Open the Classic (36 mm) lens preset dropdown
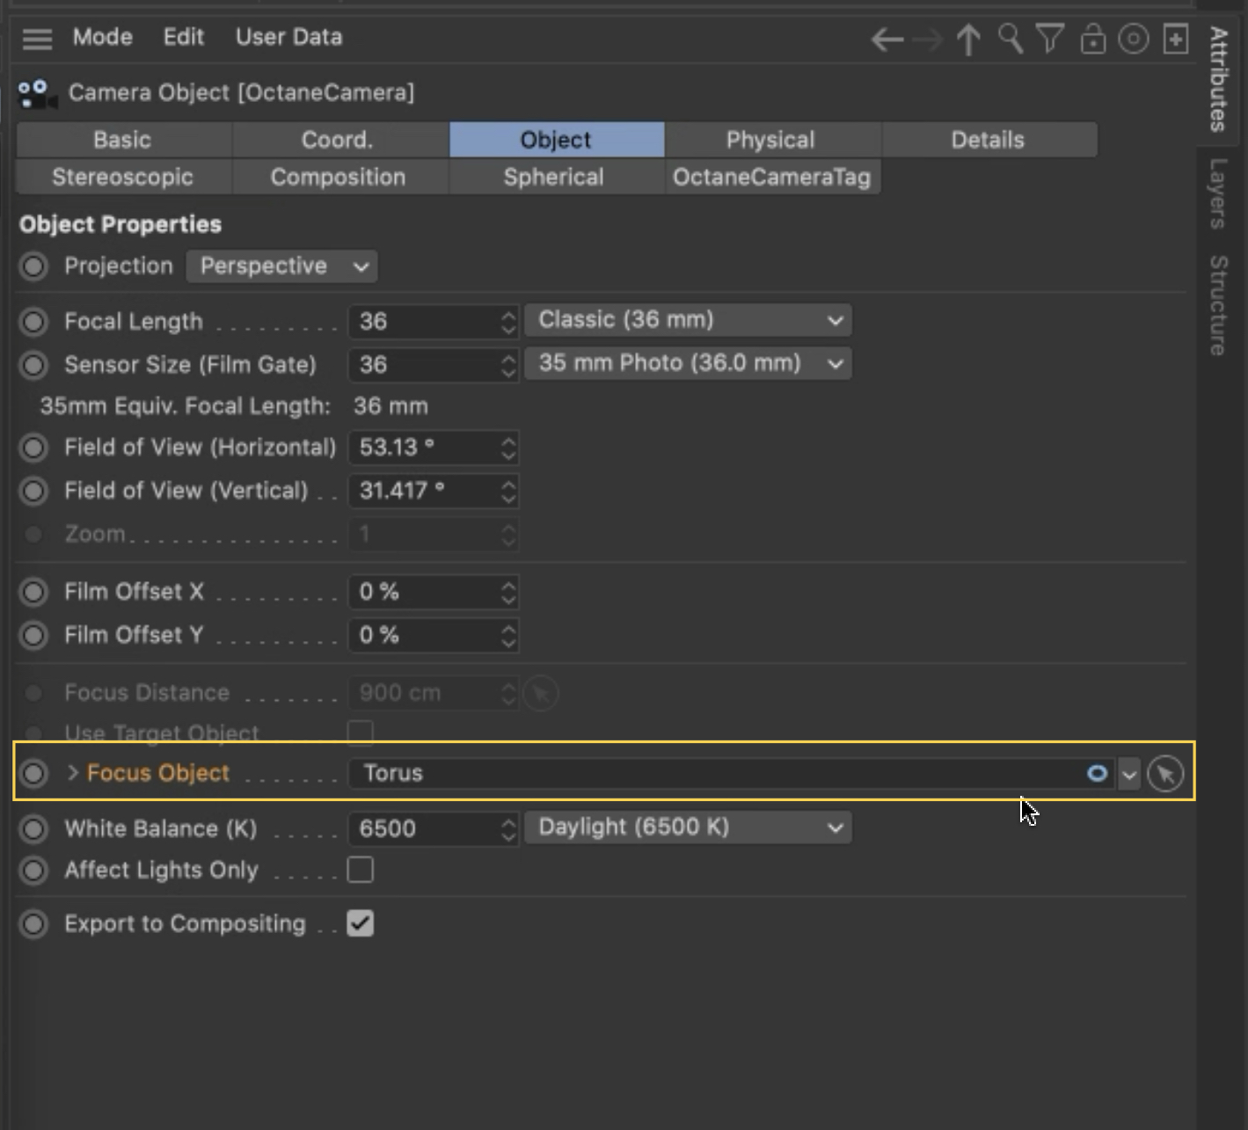The image size is (1248, 1130). [688, 320]
